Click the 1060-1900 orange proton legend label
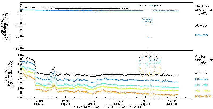Screen dimensions: 213x109 203,96
